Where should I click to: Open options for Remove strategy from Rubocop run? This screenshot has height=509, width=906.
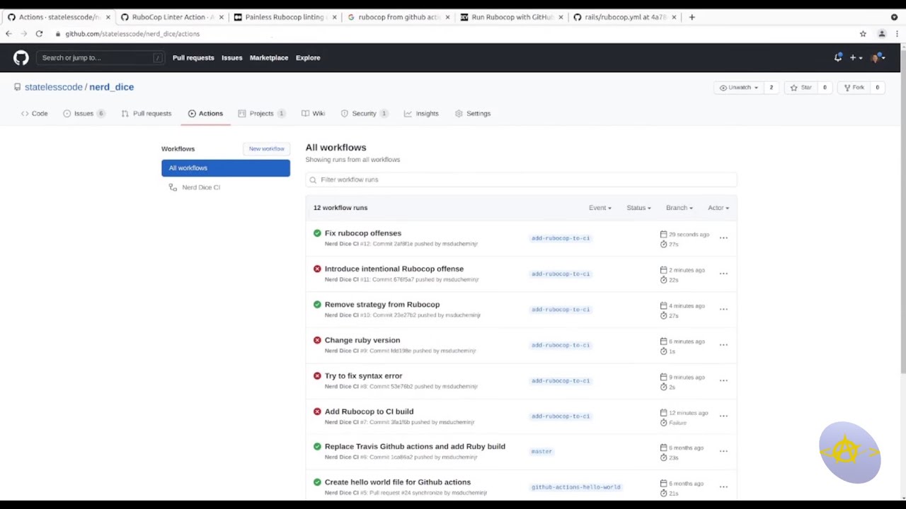tap(723, 309)
